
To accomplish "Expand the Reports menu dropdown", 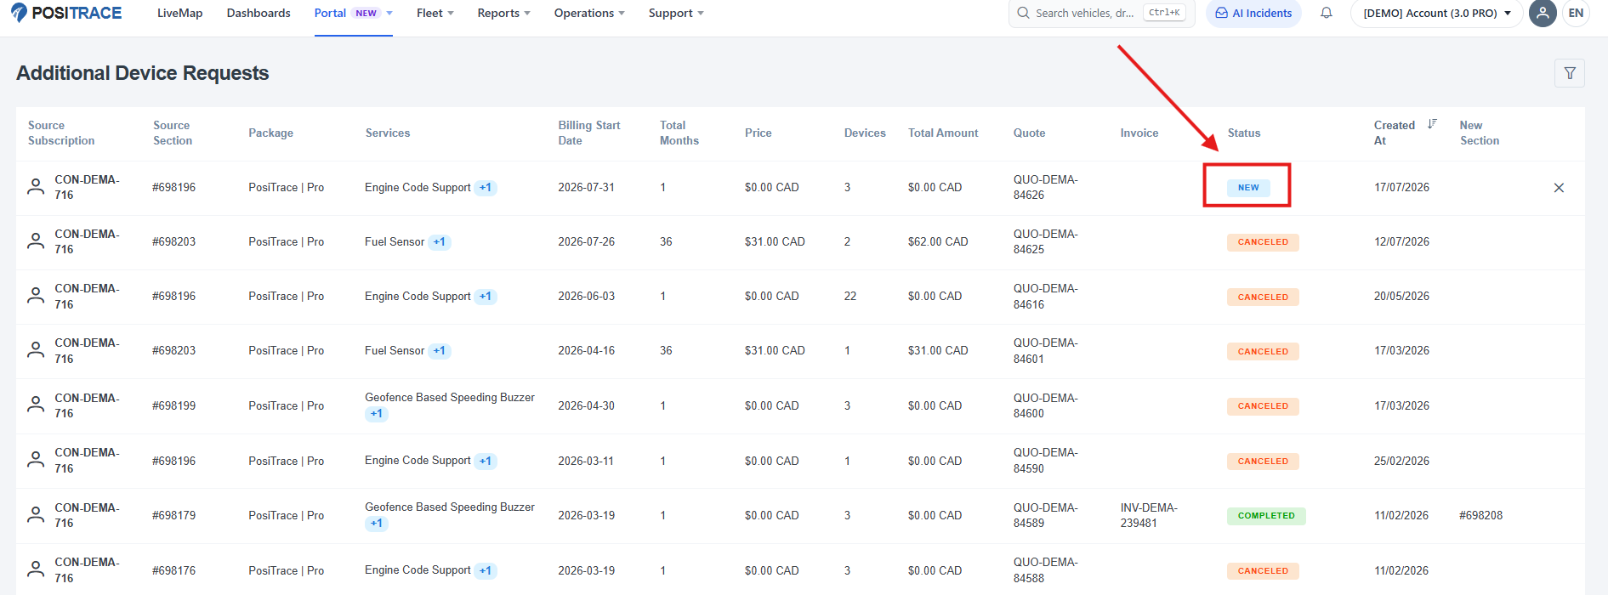I will [504, 13].
